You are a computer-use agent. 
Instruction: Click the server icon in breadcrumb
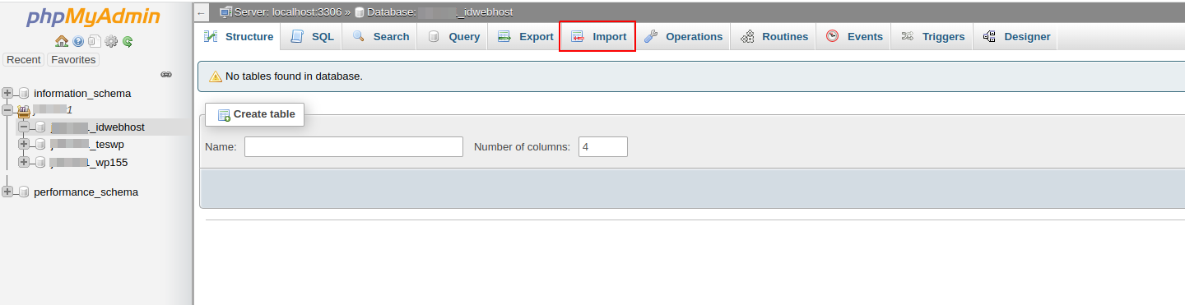click(225, 12)
